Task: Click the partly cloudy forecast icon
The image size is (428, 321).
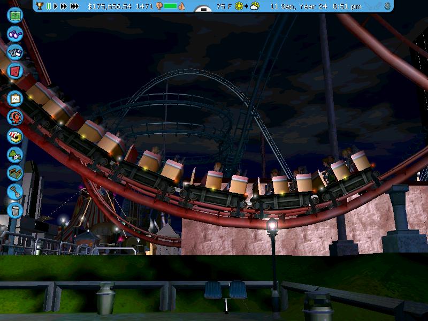Action: (x=255, y=6)
